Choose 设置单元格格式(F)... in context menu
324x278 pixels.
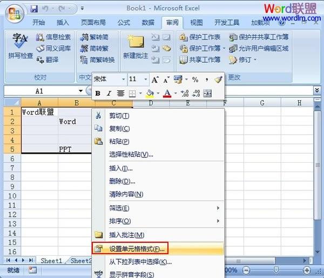[158, 249]
